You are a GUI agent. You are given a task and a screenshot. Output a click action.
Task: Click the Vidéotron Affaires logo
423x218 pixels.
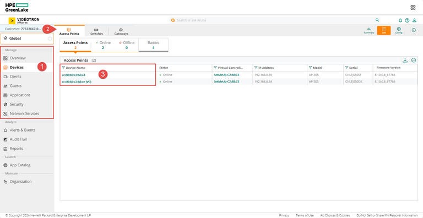pyautogui.click(x=24, y=20)
